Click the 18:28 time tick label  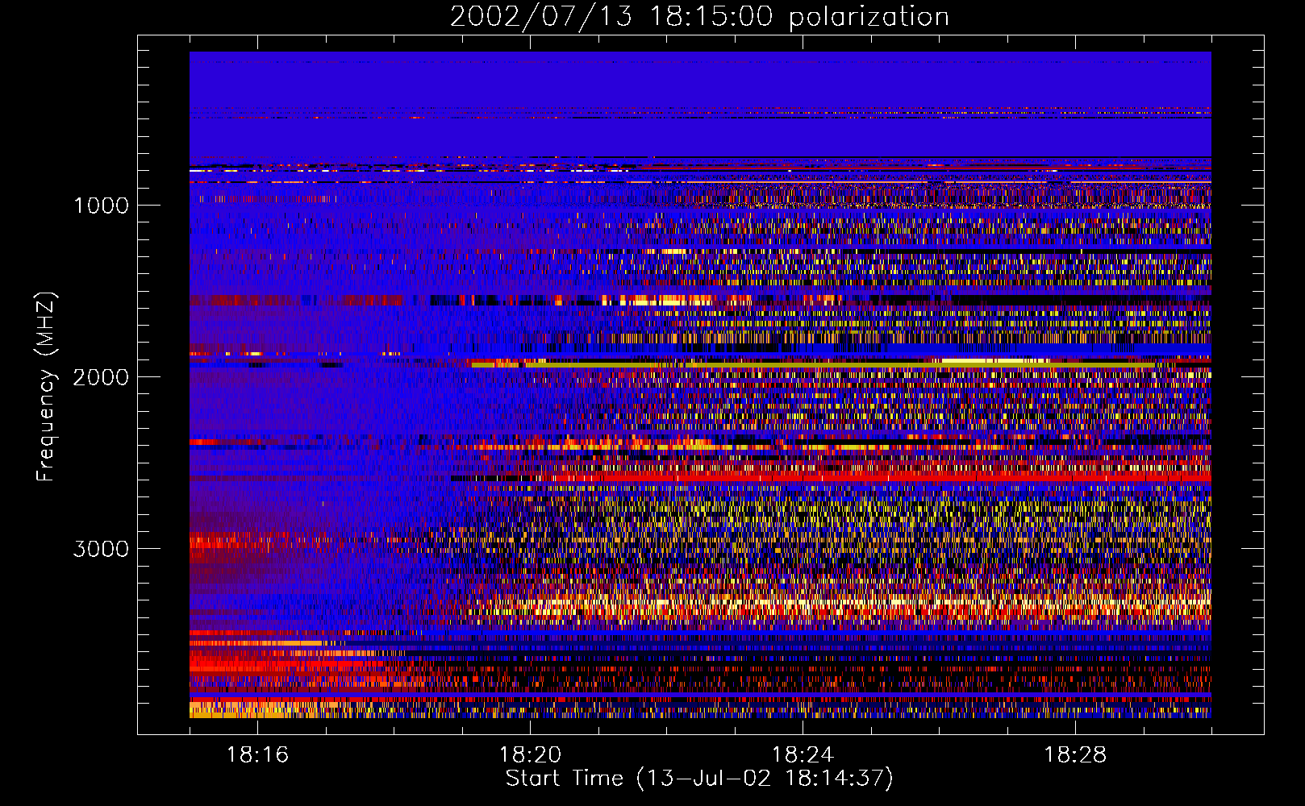(1075, 755)
